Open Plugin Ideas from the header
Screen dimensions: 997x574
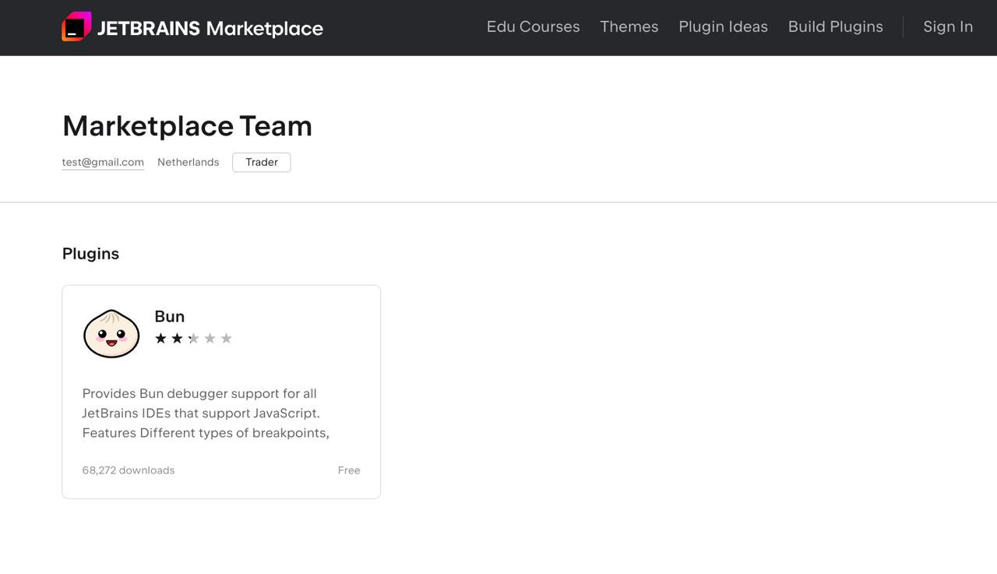723,26
